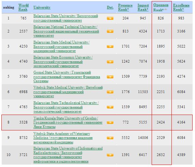Select impact rank value 14006
The image size is (195, 167).
click(x=143, y=138)
